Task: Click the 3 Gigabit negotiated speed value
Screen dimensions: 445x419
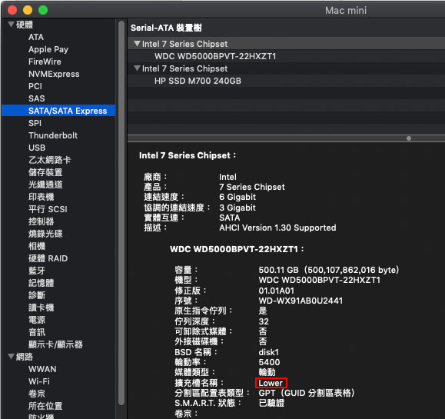Action: pos(237,208)
